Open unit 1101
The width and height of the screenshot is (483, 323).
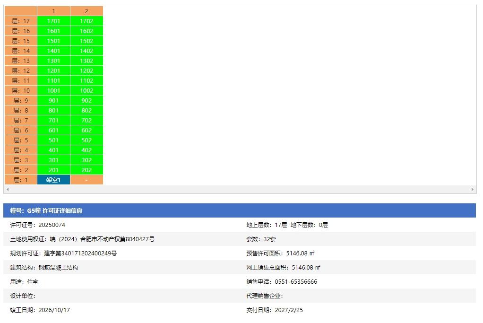pos(53,80)
